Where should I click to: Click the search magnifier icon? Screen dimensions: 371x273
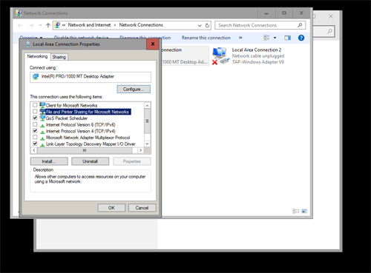pyautogui.click(x=300, y=25)
